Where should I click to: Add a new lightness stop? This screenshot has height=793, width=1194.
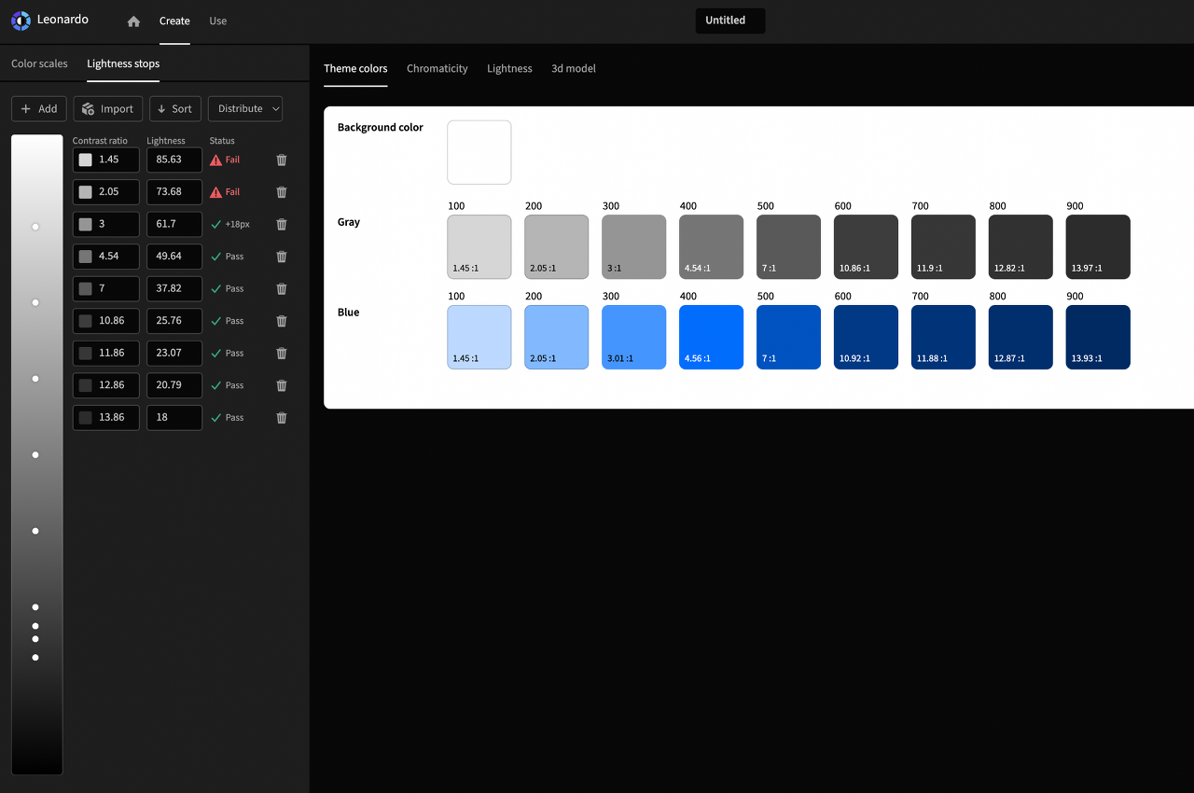39,109
